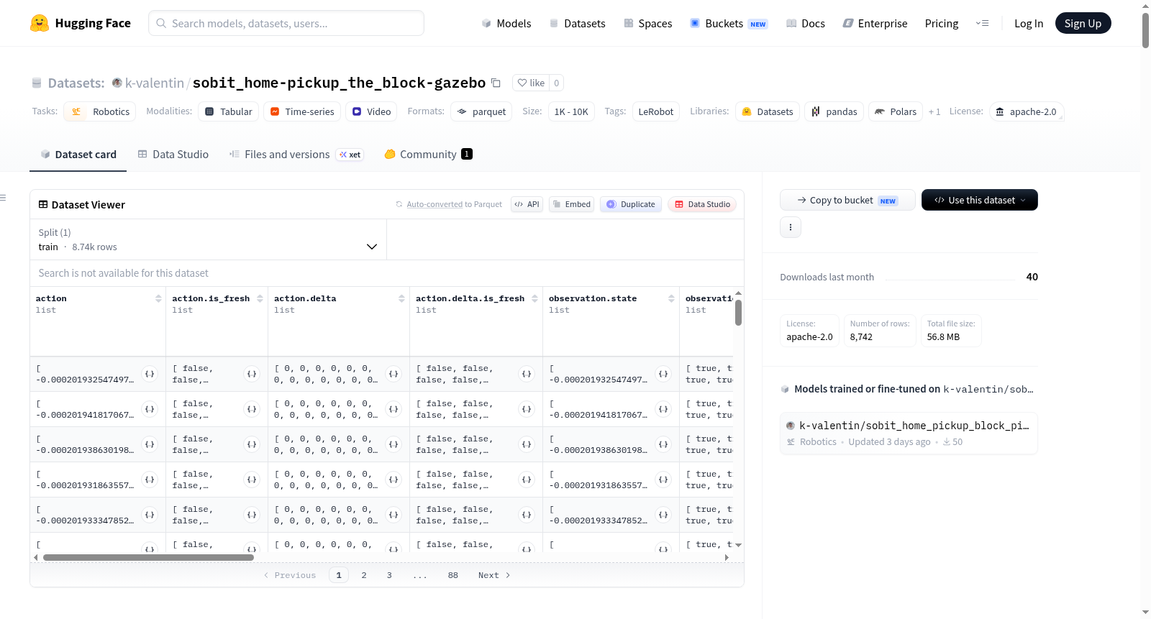Select the LeRobot tag

tap(656, 111)
